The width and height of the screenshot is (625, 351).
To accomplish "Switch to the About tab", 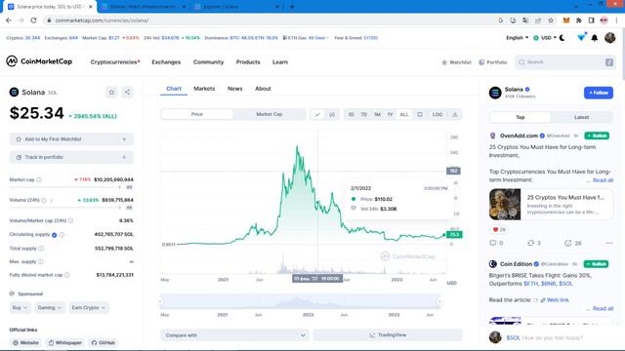I will (263, 89).
